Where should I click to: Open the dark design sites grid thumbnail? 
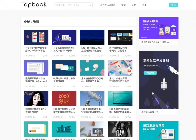click(120, 37)
